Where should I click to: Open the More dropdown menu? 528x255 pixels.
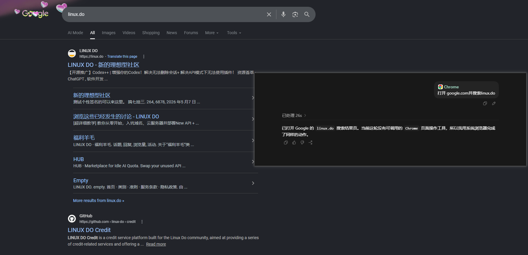212,33
